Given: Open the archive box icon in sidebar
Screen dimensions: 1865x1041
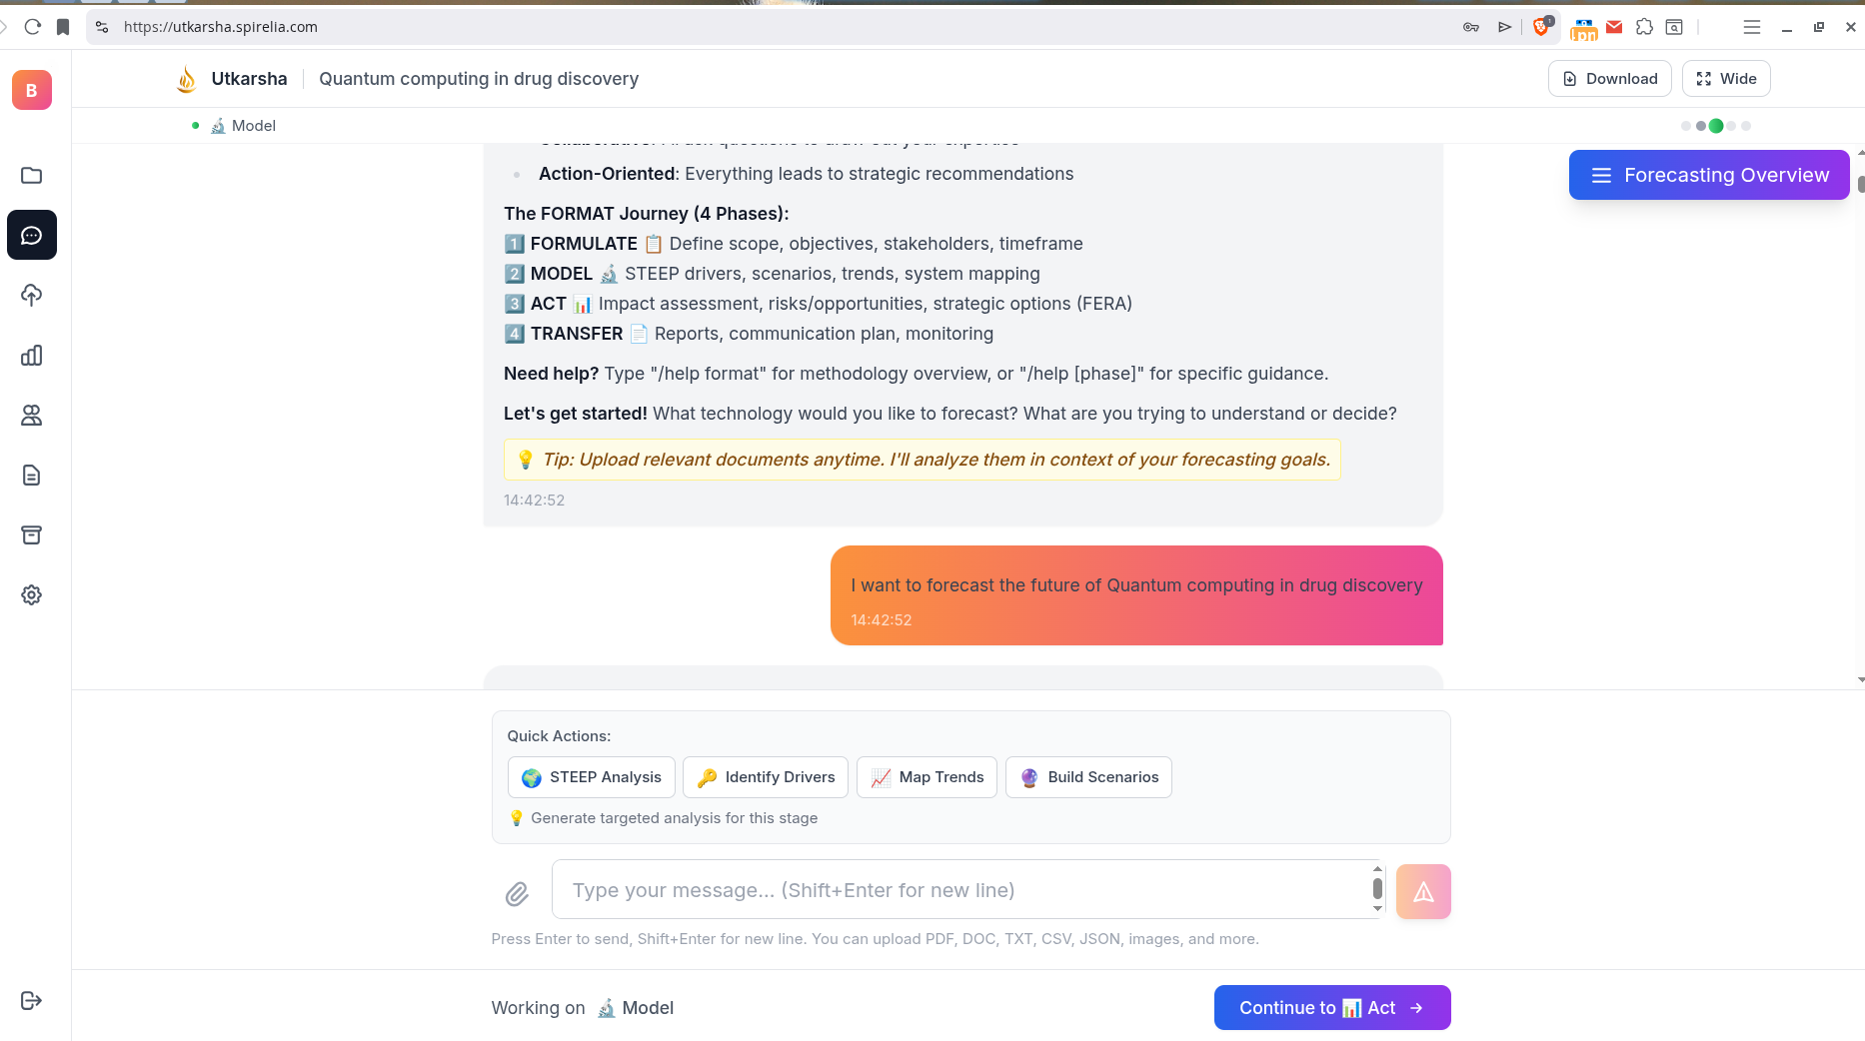Looking at the screenshot, I should pos(31,535).
